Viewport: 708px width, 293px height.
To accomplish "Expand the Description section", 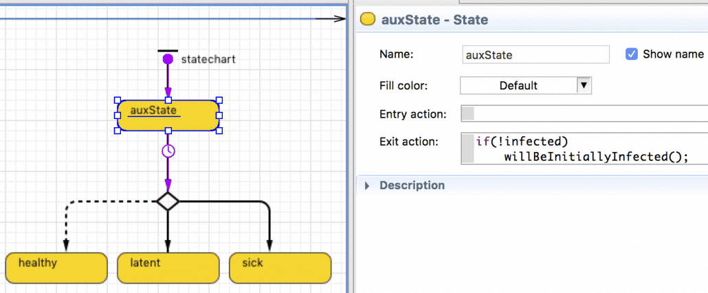I will (367, 186).
